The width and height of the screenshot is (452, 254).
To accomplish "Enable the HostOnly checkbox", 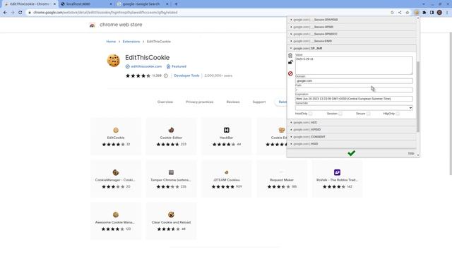I will pyautogui.click(x=311, y=114).
